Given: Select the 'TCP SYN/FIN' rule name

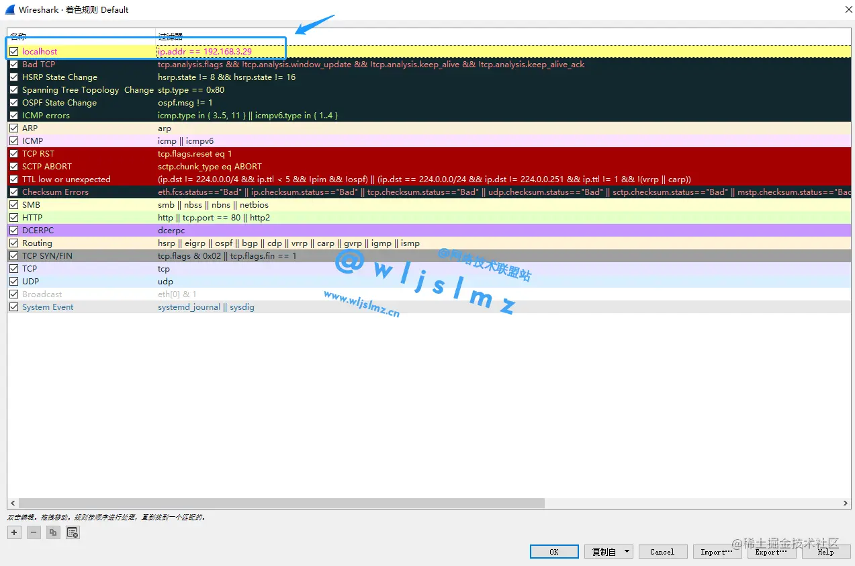Looking at the screenshot, I should click(47, 256).
